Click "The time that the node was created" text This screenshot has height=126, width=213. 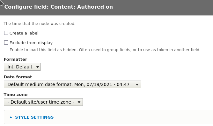coord(40,24)
